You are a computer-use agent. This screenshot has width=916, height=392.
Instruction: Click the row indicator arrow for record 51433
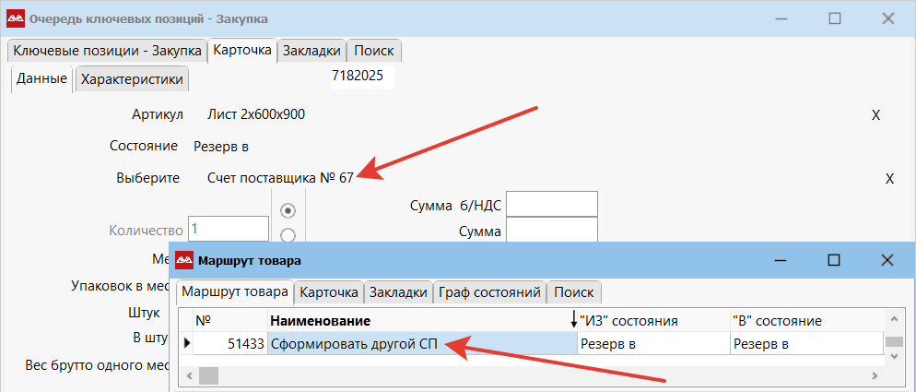[188, 344]
